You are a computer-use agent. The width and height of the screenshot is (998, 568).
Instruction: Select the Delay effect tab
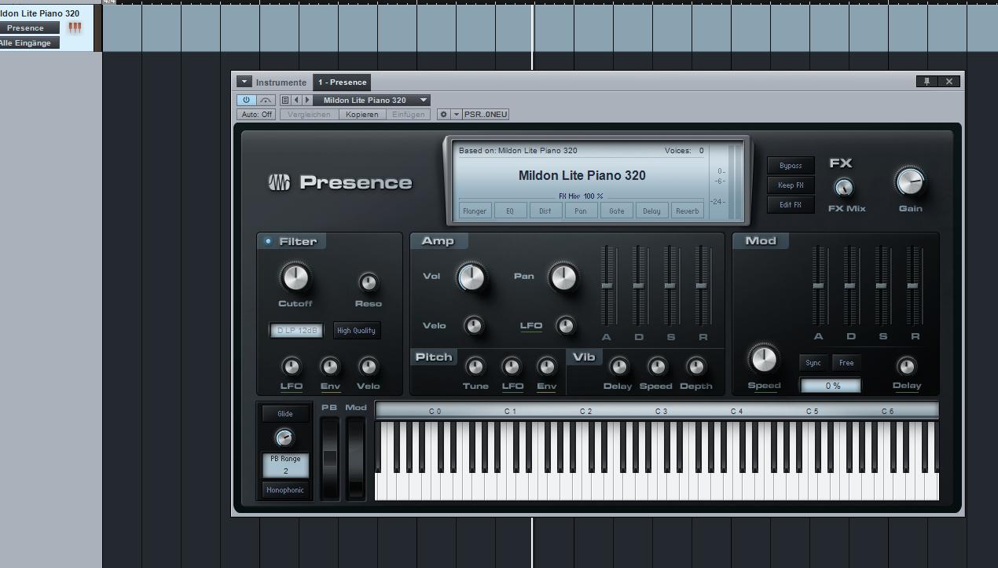coord(652,211)
